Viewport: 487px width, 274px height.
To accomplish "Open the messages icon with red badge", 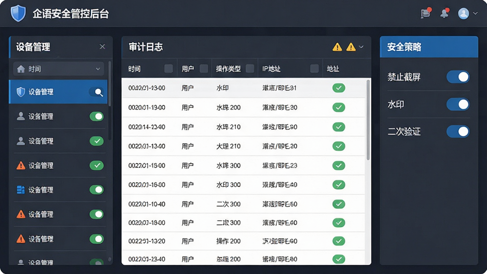I will coord(426,13).
